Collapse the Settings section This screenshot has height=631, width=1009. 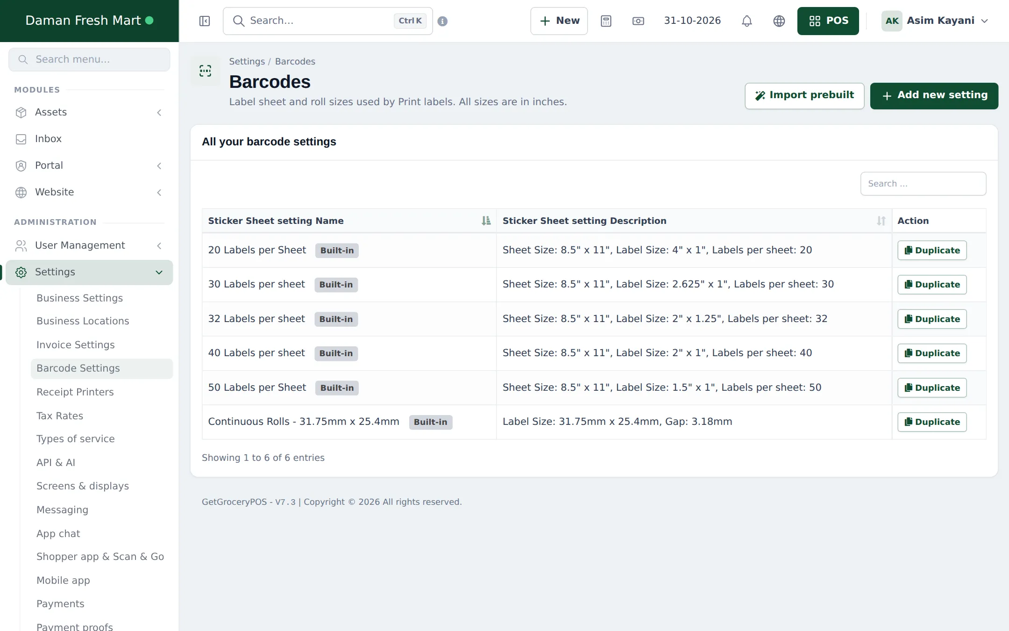tap(89, 272)
